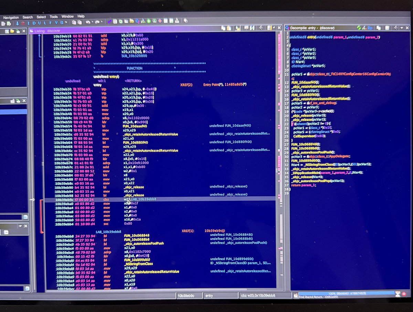Open the dropdown next to 'B' button

click(66, 23)
